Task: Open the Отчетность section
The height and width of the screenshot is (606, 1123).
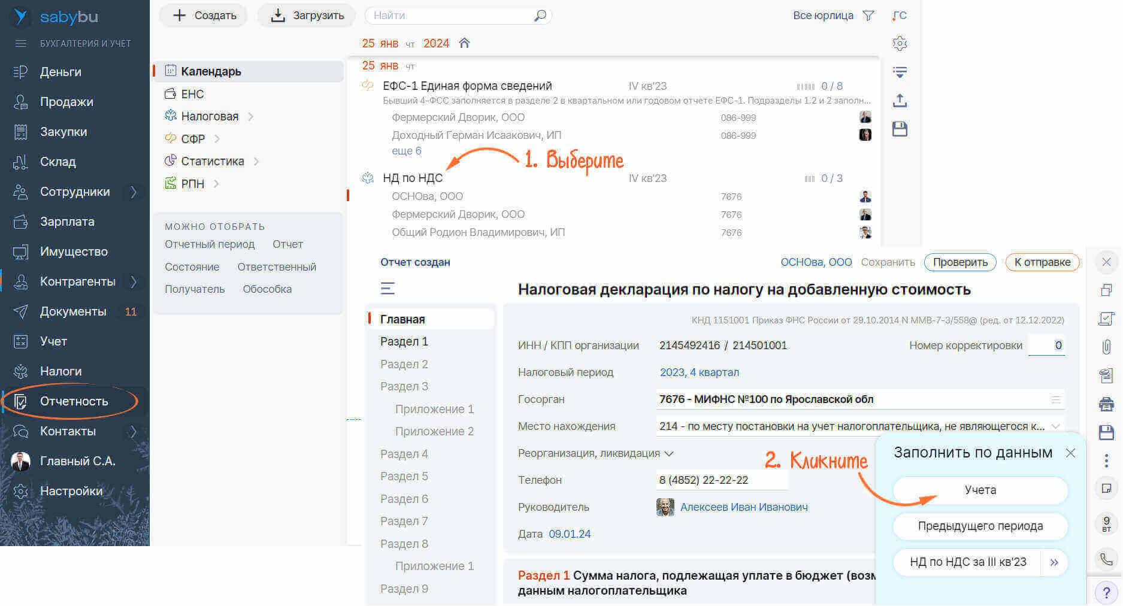Action: pyautogui.click(x=74, y=401)
